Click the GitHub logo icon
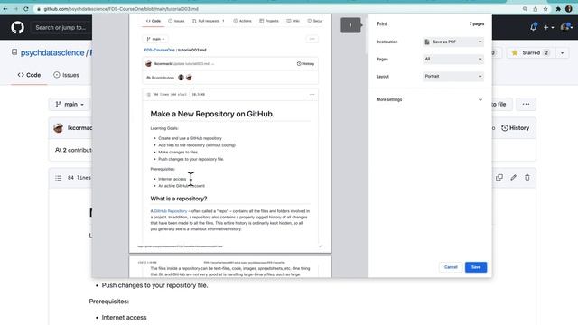 (x=17, y=28)
